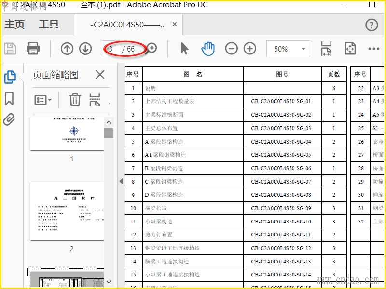Click the 图号 column header

(282, 74)
